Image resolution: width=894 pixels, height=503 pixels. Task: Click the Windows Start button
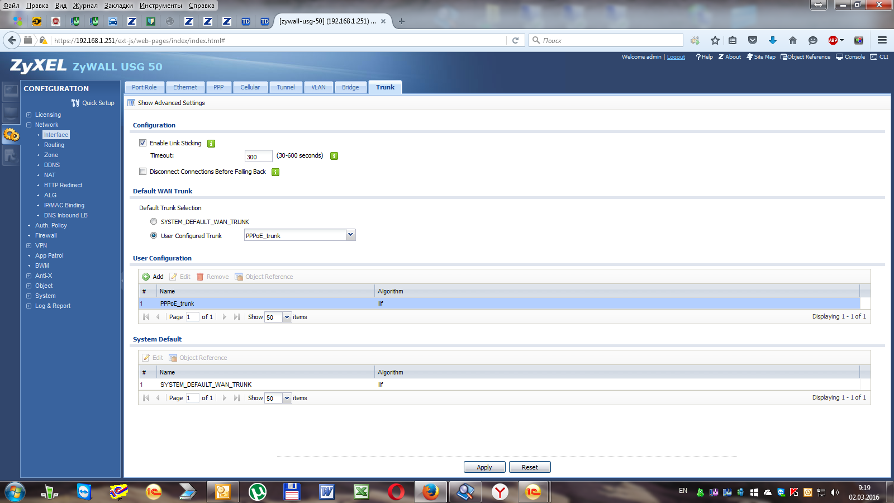[15, 492]
